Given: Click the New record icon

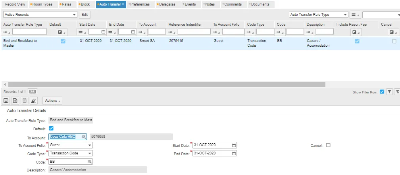Looking at the screenshot, I should pos(15,101).
